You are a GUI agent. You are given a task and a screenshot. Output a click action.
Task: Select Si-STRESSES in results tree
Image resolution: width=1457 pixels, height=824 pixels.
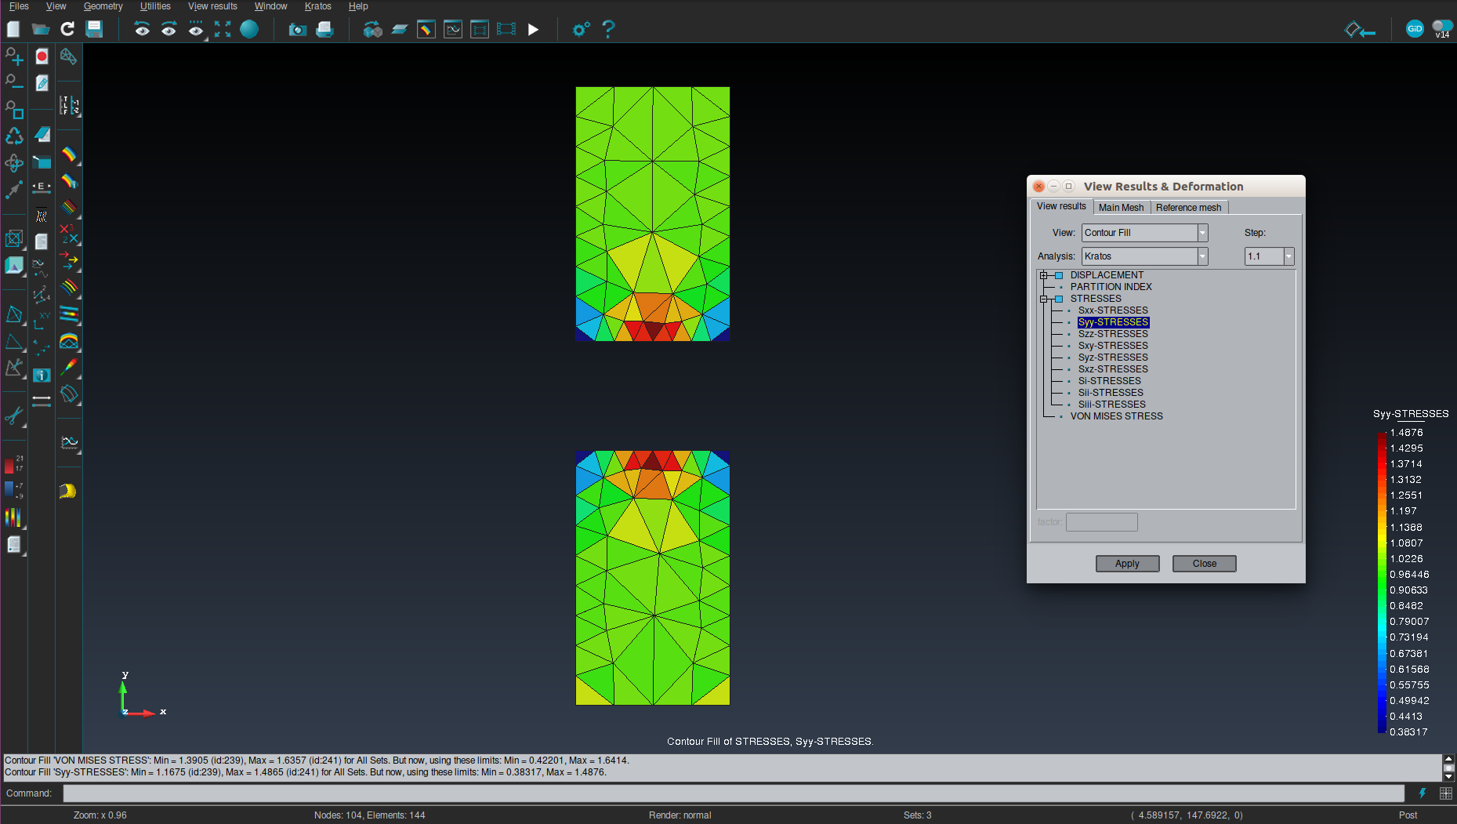tap(1110, 381)
